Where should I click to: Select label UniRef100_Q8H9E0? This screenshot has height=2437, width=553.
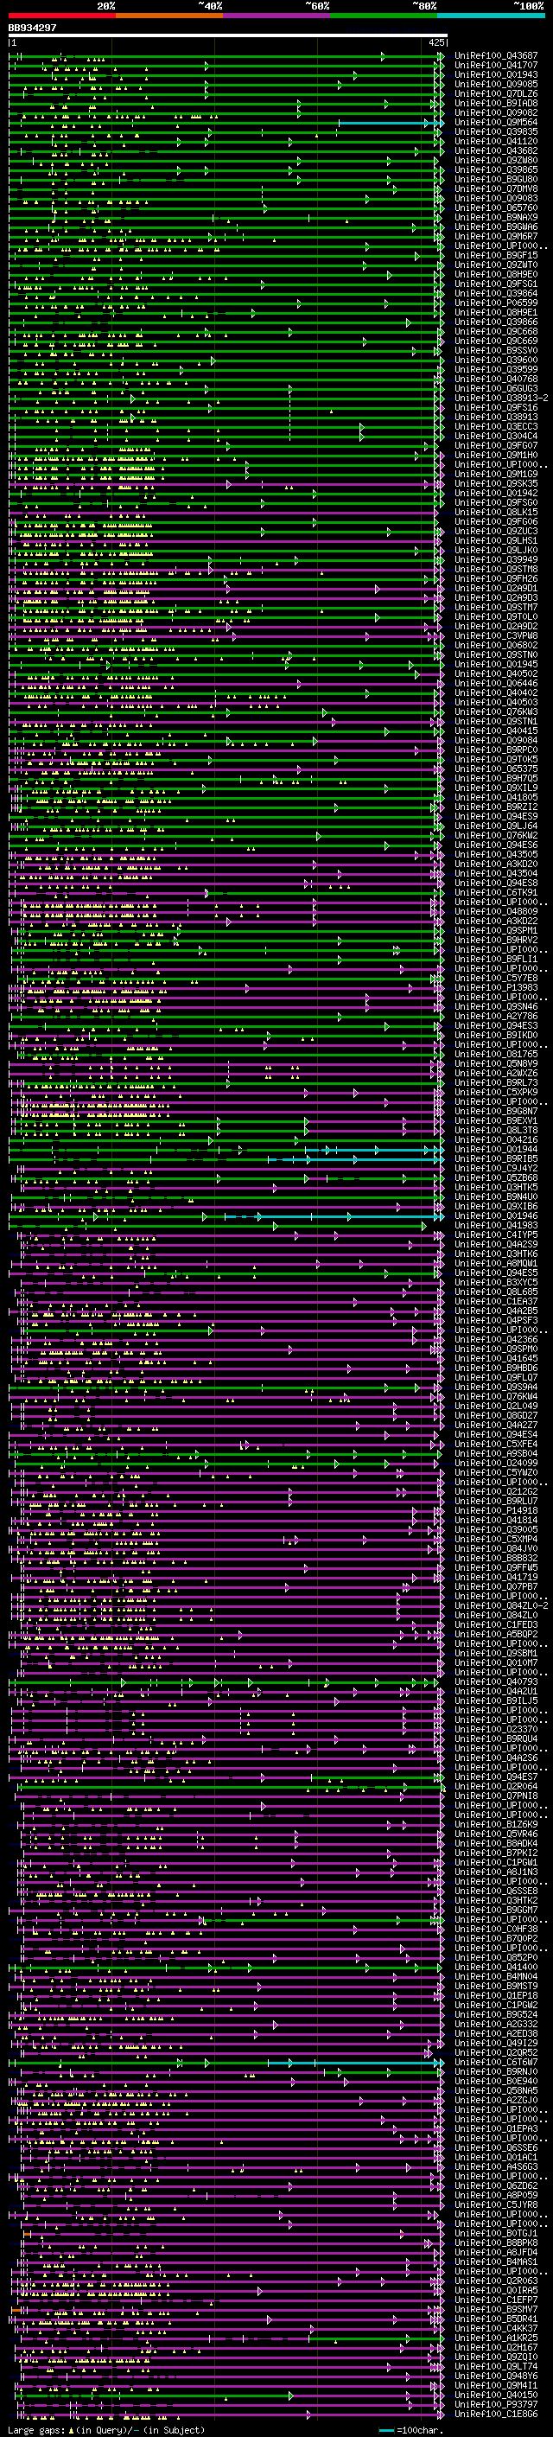click(x=496, y=274)
